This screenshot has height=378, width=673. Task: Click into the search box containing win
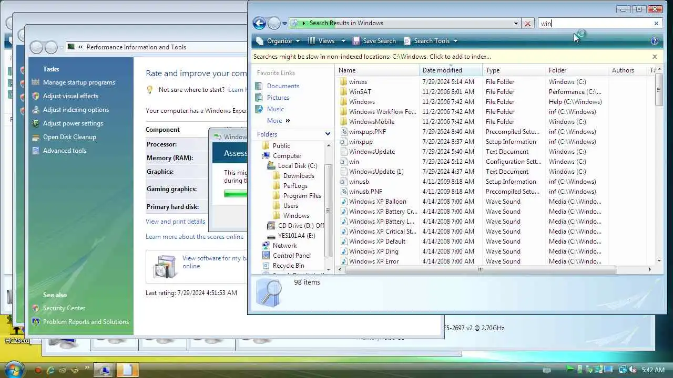point(594,24)
